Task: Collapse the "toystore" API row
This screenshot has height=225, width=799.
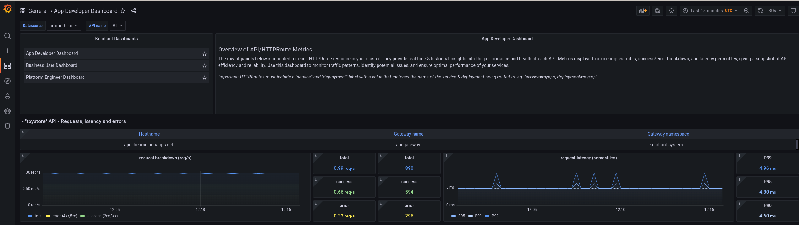Action: (x=23, y=121)
